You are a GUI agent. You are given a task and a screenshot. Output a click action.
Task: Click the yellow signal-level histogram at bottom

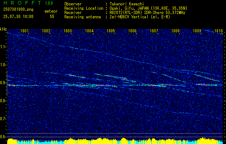(x=115, y=141)
